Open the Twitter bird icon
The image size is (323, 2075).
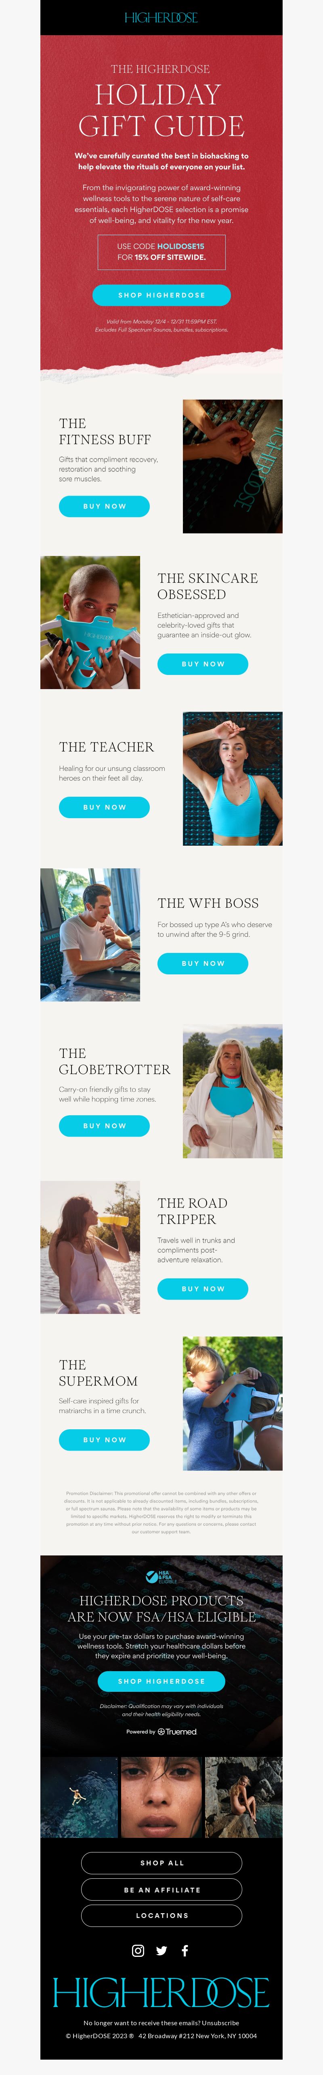(161, 1950)
